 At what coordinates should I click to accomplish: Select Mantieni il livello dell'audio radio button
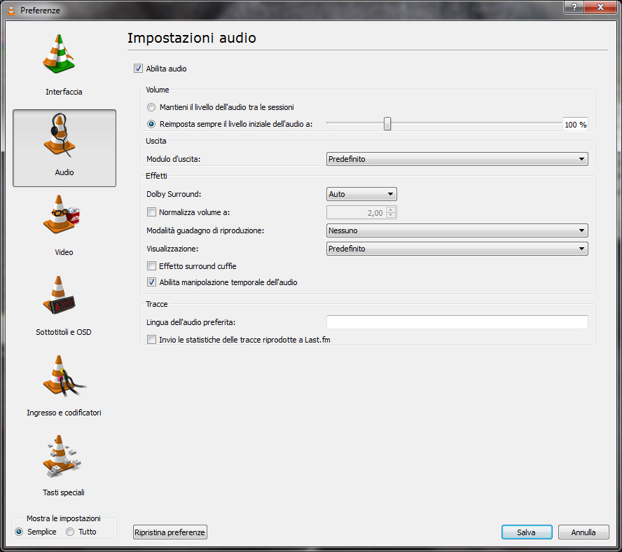[151, 107]
